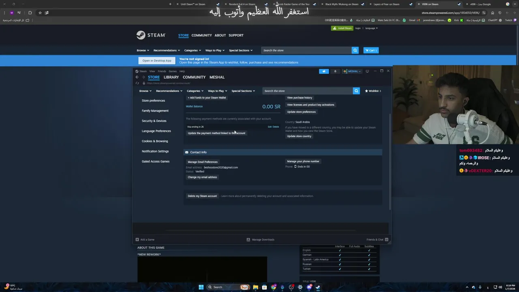The height and width of the screenshot is (292, 519).
Task: Click the Steam client back arrow
Action: click(x=137, y=77)
